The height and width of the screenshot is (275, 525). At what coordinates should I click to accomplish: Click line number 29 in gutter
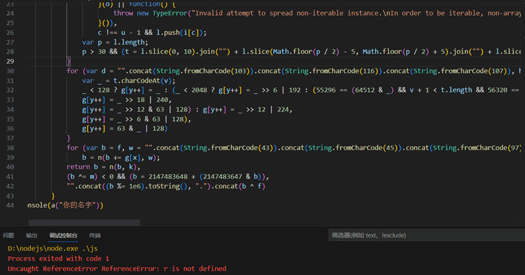10,61
